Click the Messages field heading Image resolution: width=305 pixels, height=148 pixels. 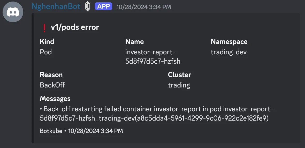click(55, 99)
